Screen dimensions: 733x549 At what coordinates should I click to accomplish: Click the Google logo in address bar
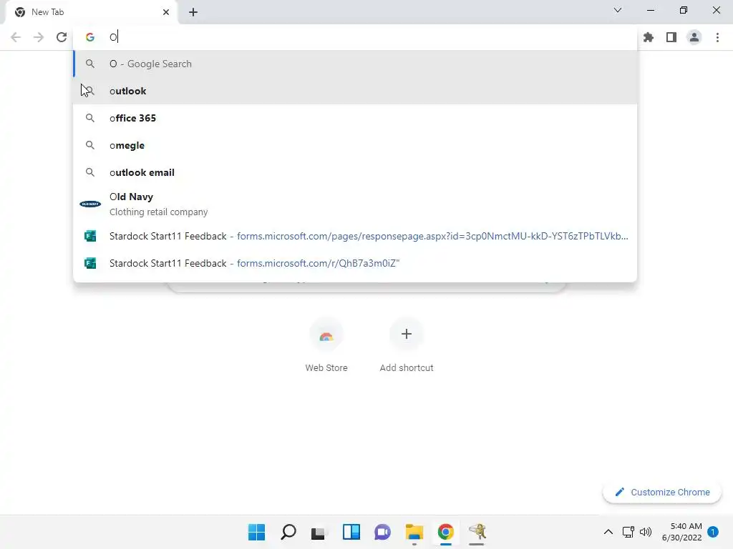click(90, 37)
